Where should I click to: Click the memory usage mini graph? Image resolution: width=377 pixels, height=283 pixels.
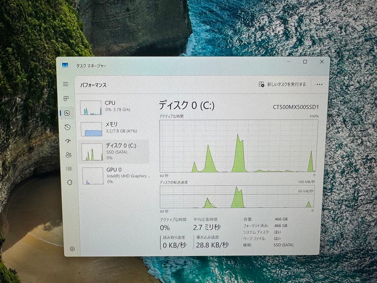(91, 129)
